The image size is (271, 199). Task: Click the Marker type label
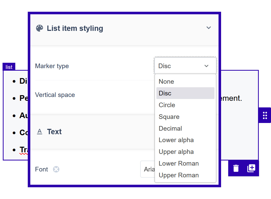coord(52,66)
